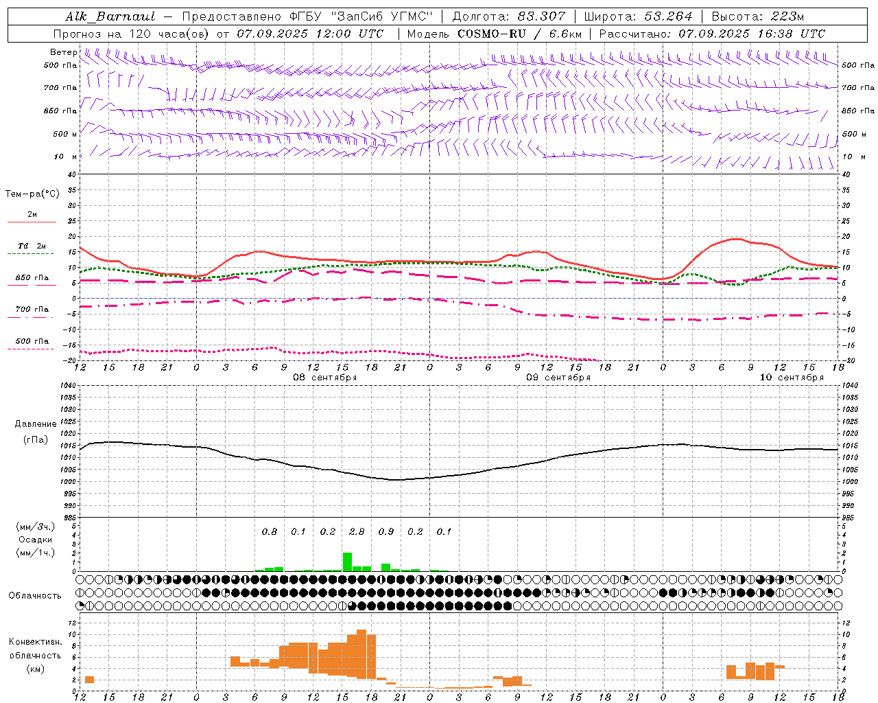Click the '09 сентября' date label
The image size is (878, 703).
[x=558, y=378]
